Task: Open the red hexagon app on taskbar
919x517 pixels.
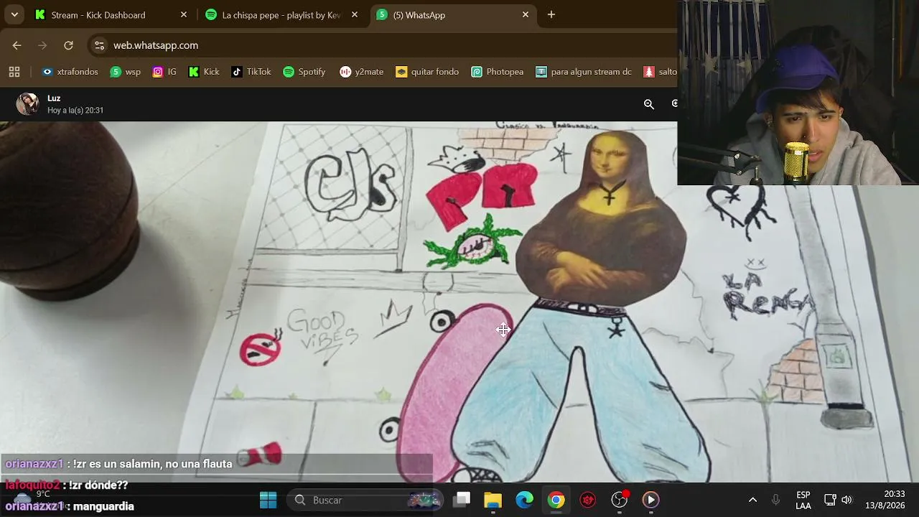Action: tap(588, 500)
